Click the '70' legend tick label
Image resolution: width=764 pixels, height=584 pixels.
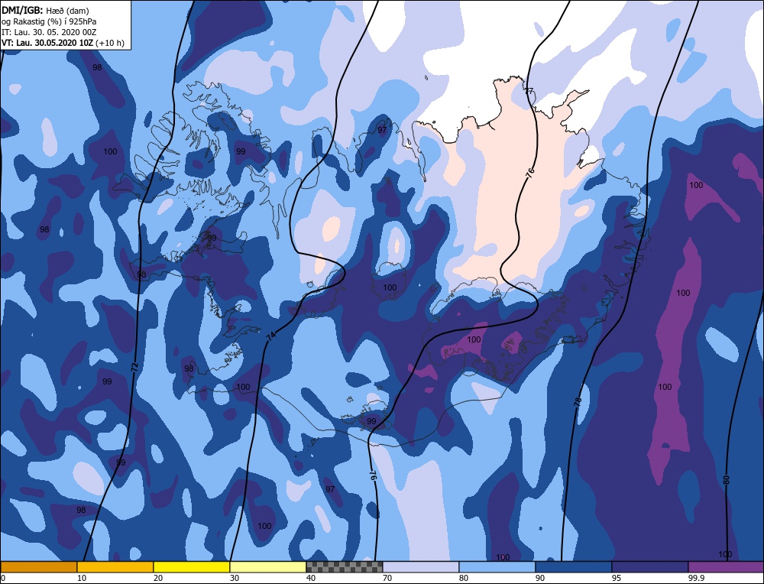387,578
